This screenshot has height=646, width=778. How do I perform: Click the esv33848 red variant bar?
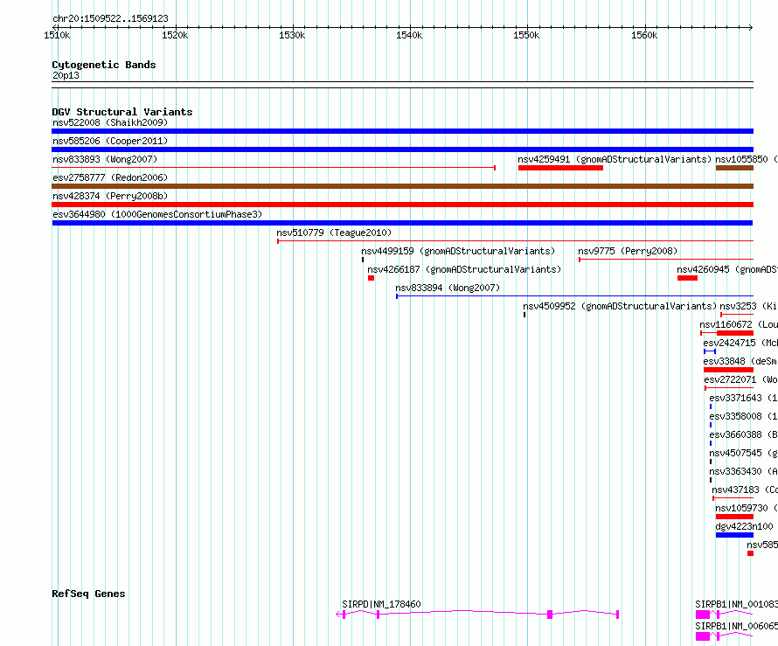[728, 370]
